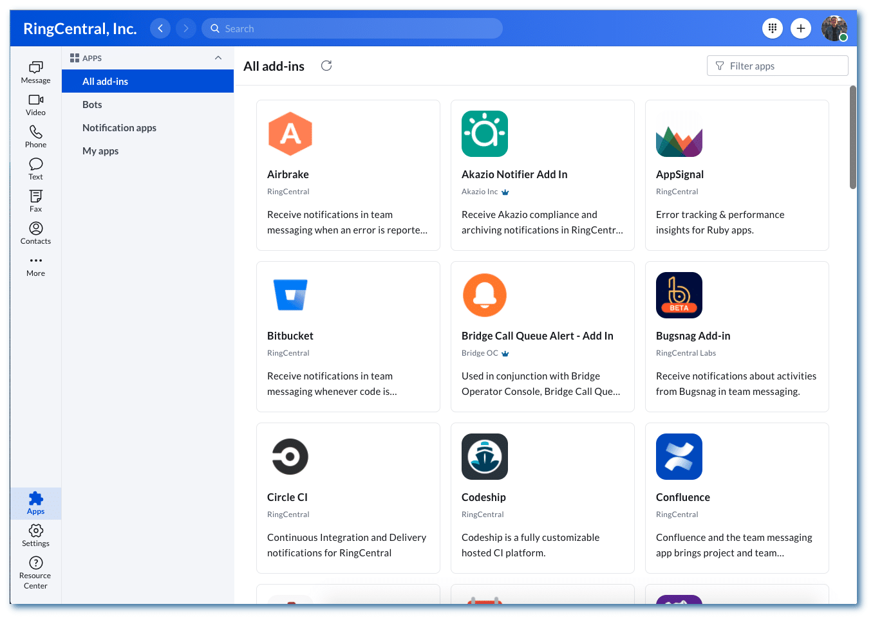Viewport: 873px width, 620px height.
Task: Collapse the APPS section chevron
Action: click(218, 58)
